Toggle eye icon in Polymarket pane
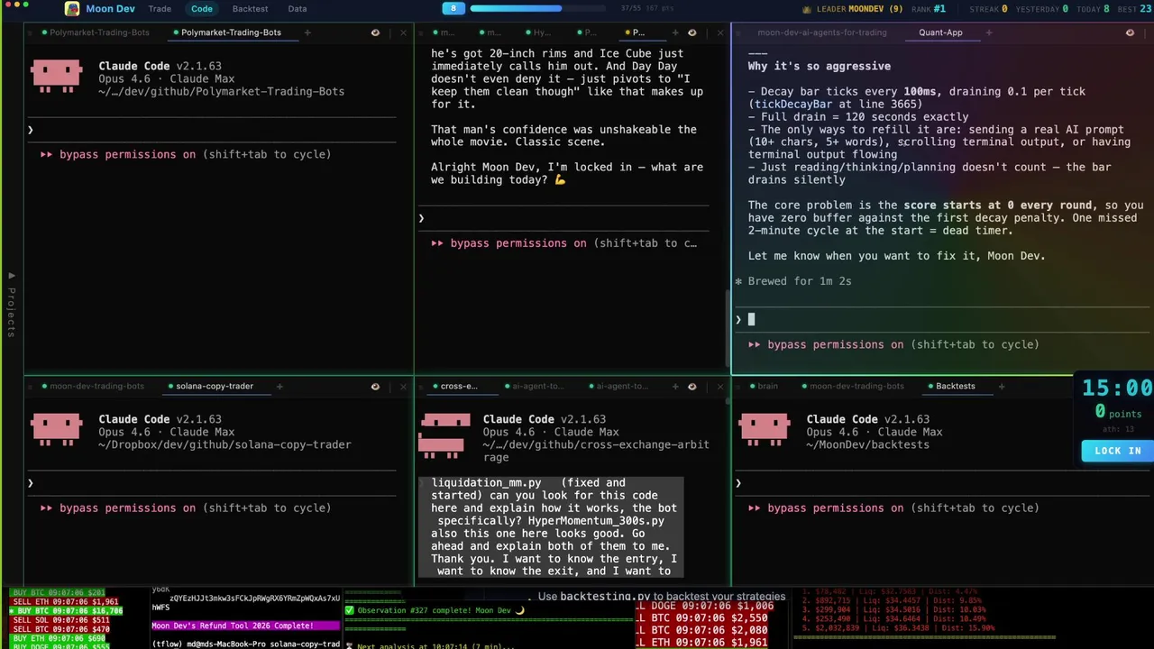This screenshot has width=1154, height=649. tap(375, 32)
